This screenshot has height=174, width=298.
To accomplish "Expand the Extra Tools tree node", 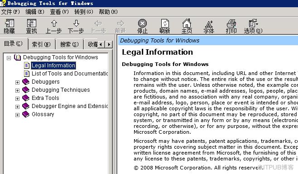I will click(x=17, y=99).
